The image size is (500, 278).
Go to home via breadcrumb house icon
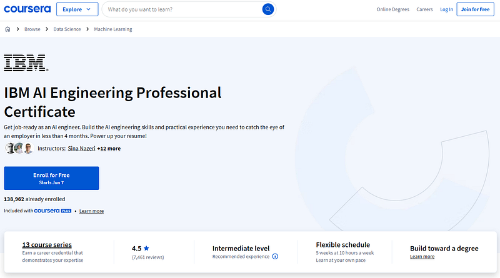click(x=7, y=29)
